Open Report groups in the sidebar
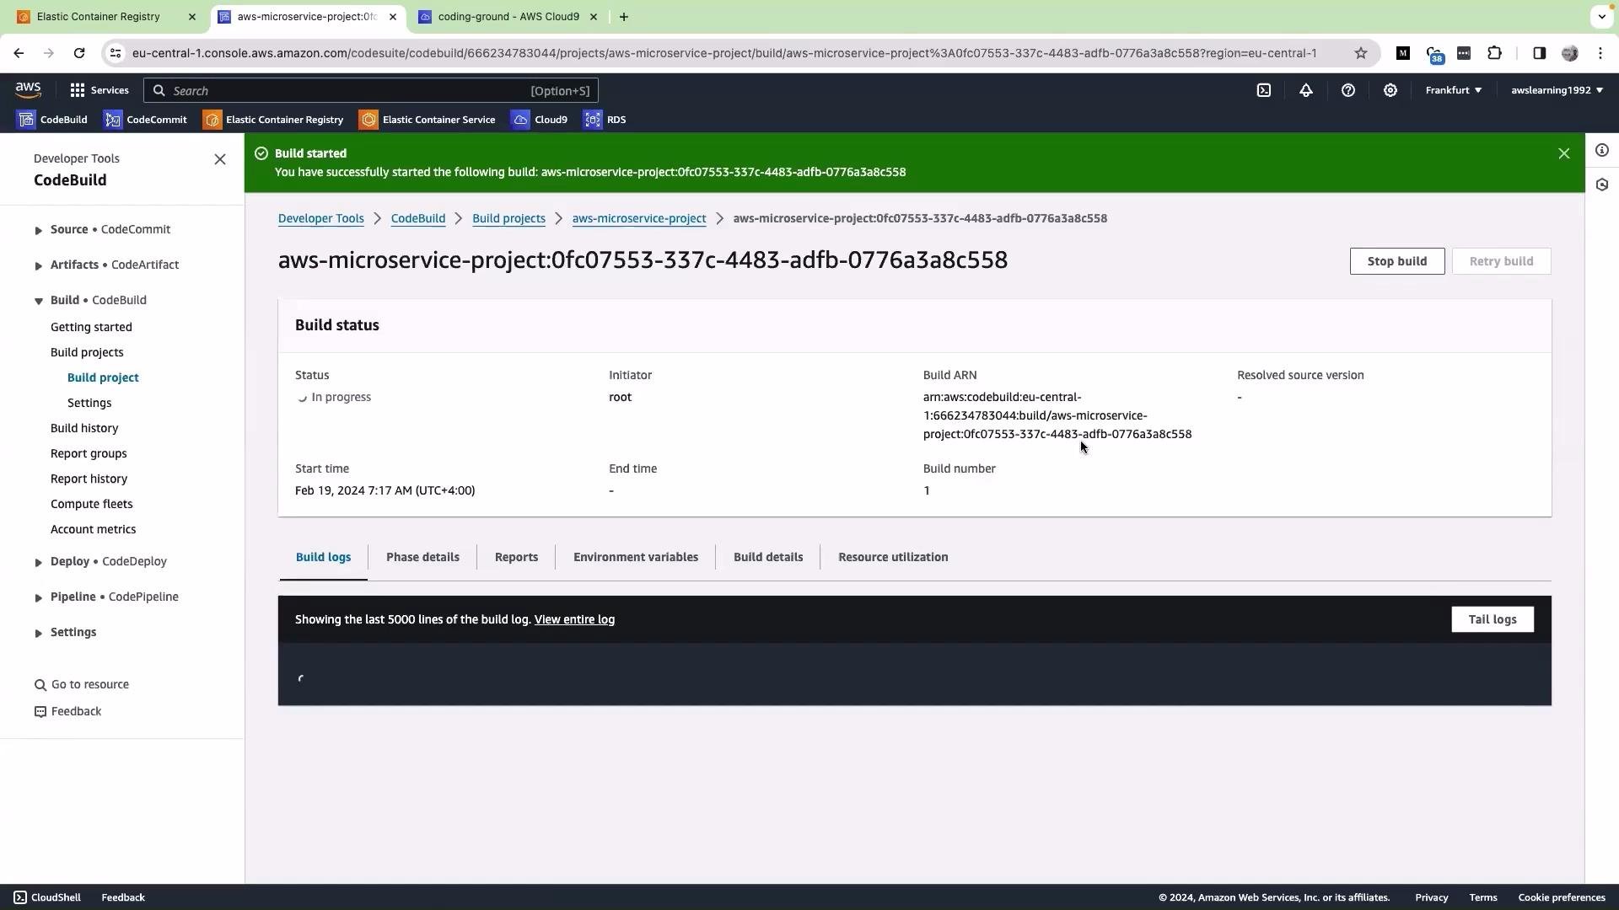The height and width of the screenshot is (910, 1619). coord(89,453)
